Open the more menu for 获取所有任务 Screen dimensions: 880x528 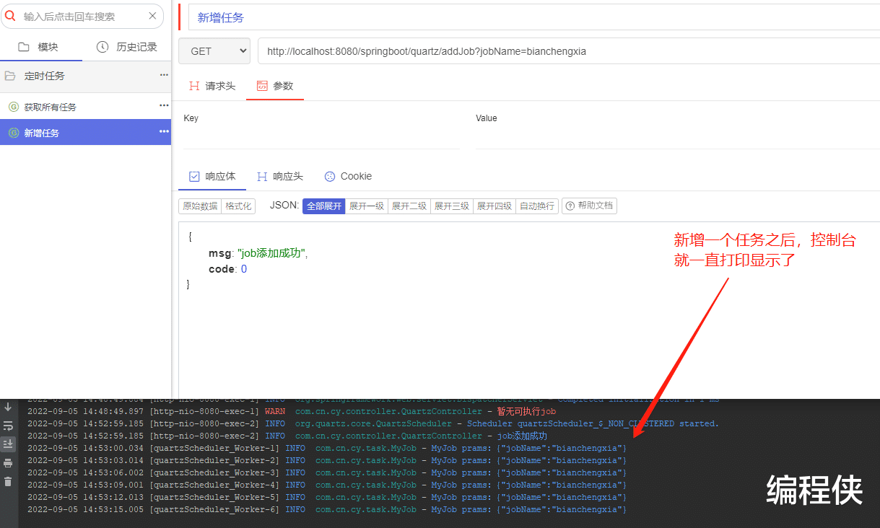click(164, 105)
